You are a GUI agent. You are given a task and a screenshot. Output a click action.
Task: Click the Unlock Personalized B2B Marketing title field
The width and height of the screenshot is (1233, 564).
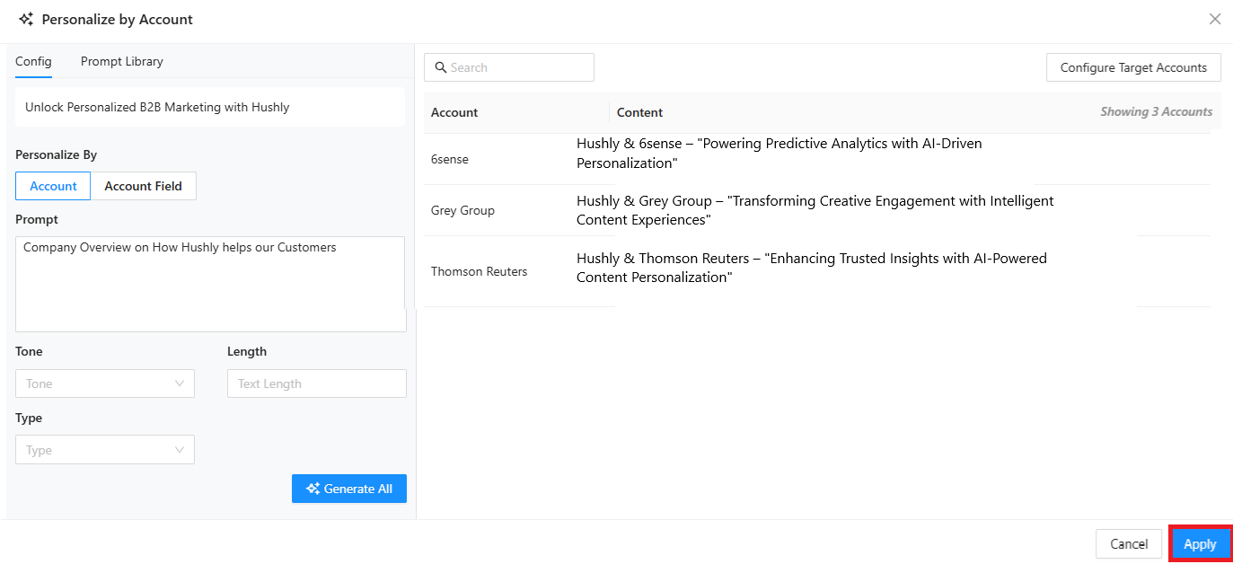point(210,107)
